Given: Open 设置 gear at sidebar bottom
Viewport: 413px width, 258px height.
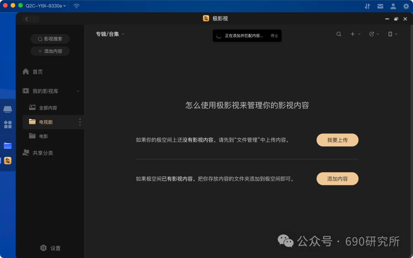Looking at the screenshot, I should click(50, 248).
